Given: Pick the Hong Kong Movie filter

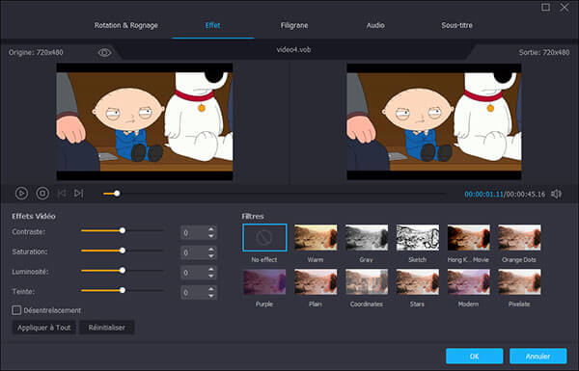Looking at the screenshot, I should [469, 237].
